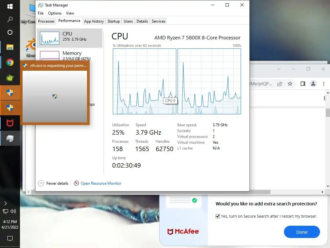The height and width of the screenshot is (248, 330).
Task: Click the Chrome address bar URL
Action: pos(261,84)
